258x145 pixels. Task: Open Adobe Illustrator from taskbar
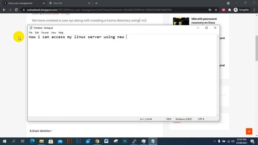(x=69, y=141)
